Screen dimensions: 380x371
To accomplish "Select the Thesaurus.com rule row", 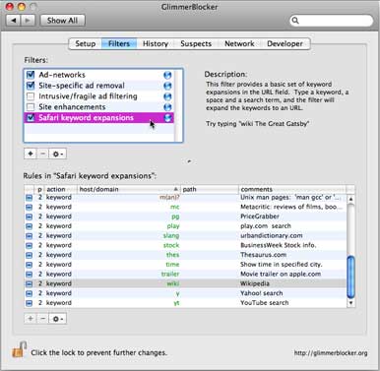I will click(x=185, y=255).
